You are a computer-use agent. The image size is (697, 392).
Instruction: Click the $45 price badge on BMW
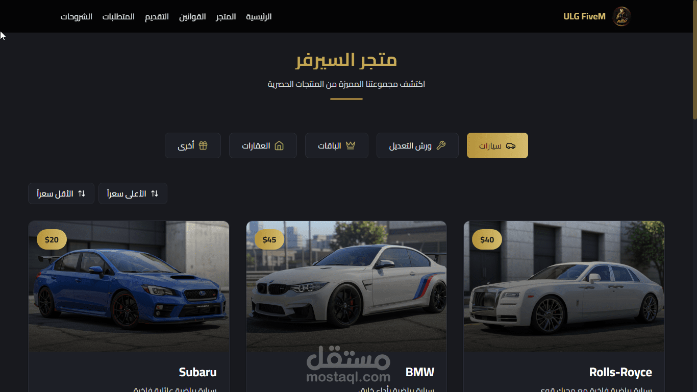coord(269,239)
